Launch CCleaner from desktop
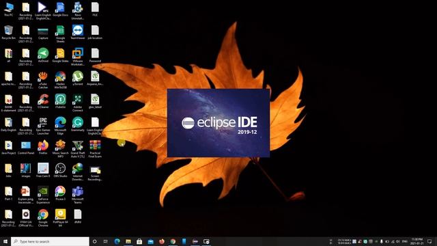 point(43,102)
